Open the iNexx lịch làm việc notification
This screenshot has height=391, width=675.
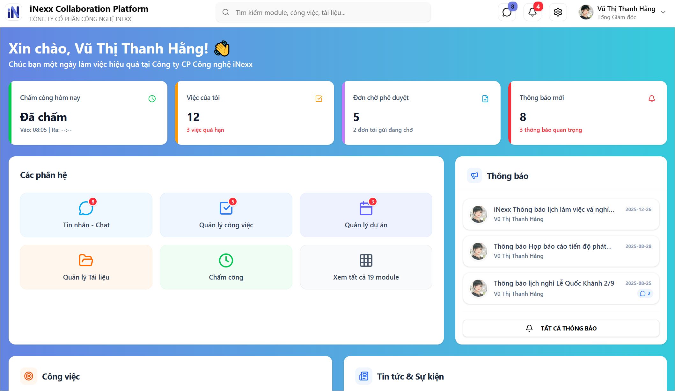[554, 210]
